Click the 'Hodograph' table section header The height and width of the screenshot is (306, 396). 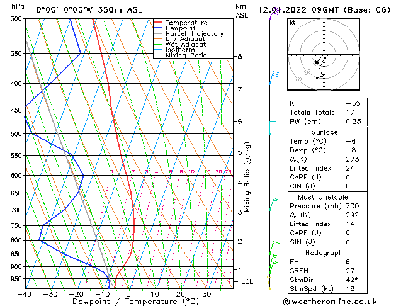coord(324,252)
